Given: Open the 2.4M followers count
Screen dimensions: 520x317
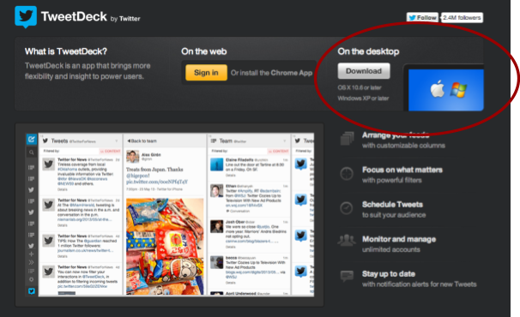Looking at the screenshot, I should click(x=462, y=17).
